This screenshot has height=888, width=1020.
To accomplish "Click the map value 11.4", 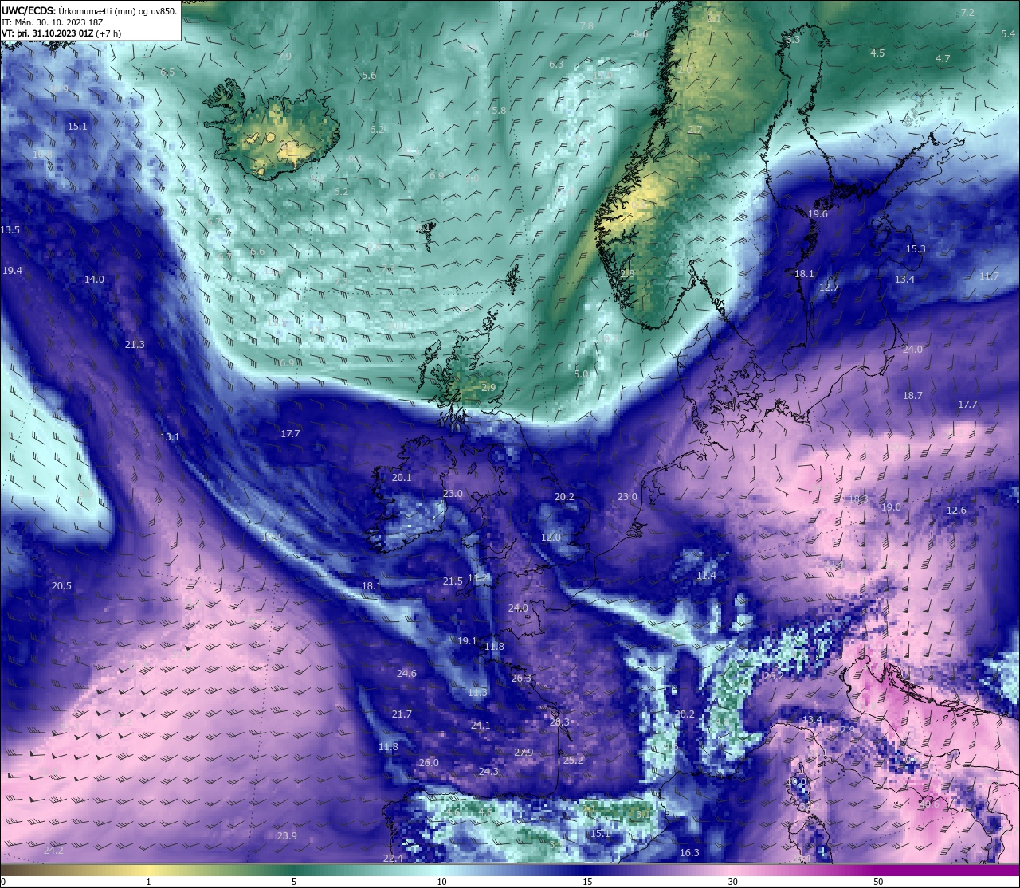I will [x=706, y=576].
